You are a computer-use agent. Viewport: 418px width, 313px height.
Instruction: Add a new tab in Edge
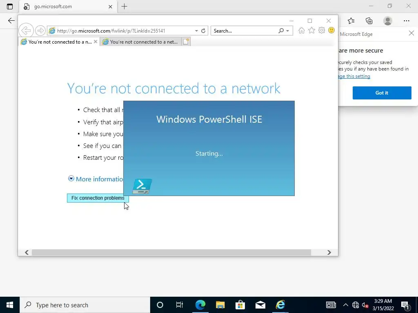[124, 7]
